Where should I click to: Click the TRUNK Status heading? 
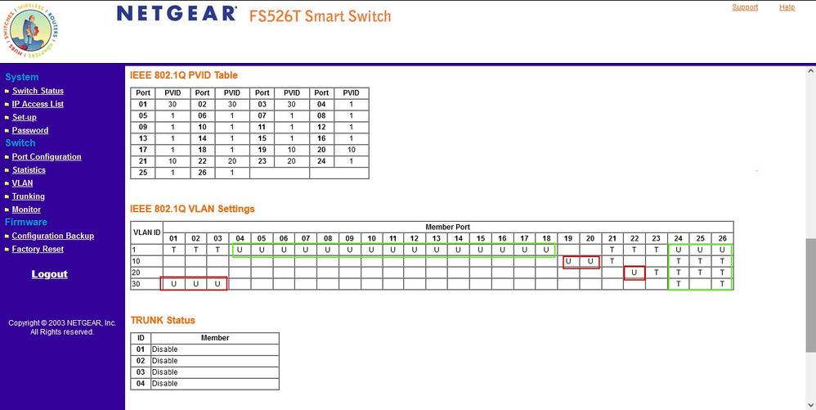coord(163,321)
